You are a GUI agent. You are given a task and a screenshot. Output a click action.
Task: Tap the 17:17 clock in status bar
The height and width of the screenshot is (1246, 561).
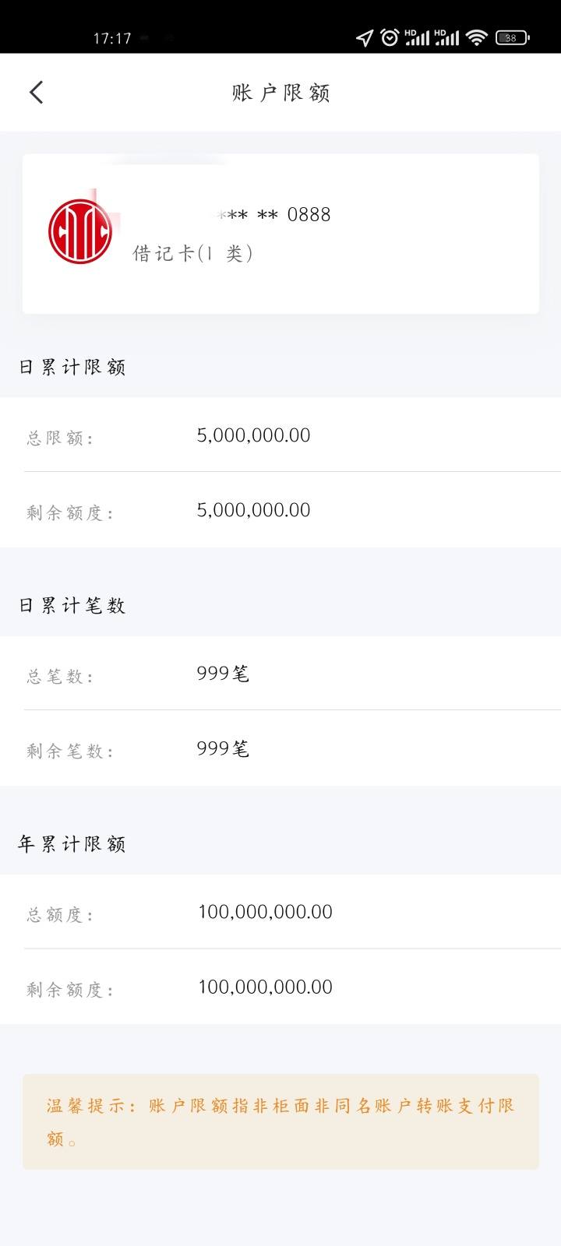(x=112, y=38)
